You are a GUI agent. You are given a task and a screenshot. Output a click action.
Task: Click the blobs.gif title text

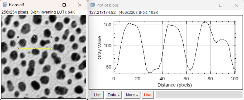coord(17,5)
